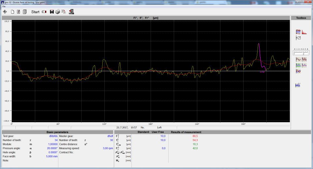This screenshot has width=313, height=169.
Task: Open the checklist document icon
Action: [19, 12]
